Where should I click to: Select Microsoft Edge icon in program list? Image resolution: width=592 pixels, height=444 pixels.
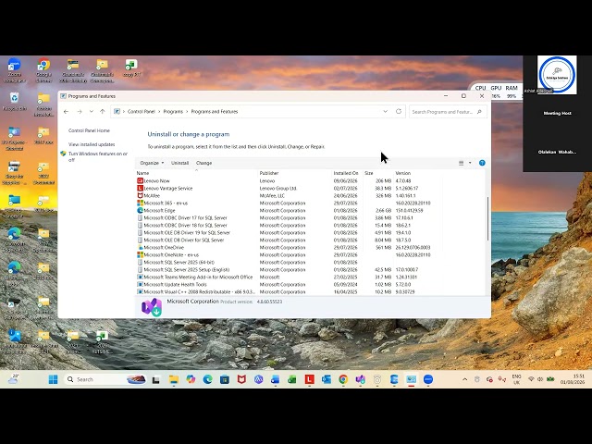(x=140, y=210)
